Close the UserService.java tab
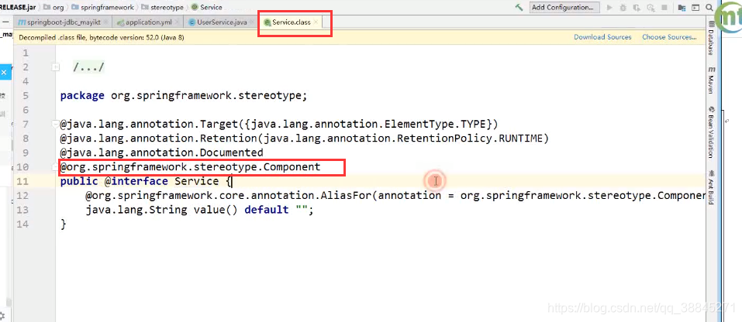 click(x=252, y=22)
